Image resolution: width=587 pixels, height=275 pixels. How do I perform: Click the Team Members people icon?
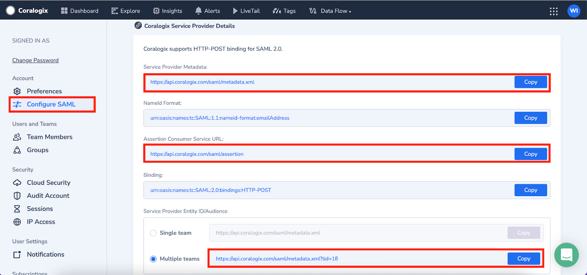pyautogui.click(x=17, y=137)
